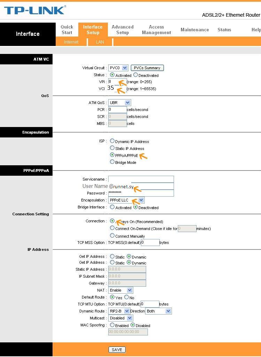261x357 pixels.
Task: Open the Direction Both dropdown
Action: [x=158, y=311]
